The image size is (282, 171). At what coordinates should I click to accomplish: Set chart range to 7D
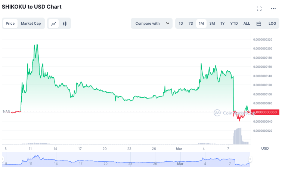click(x=191, y=24)
